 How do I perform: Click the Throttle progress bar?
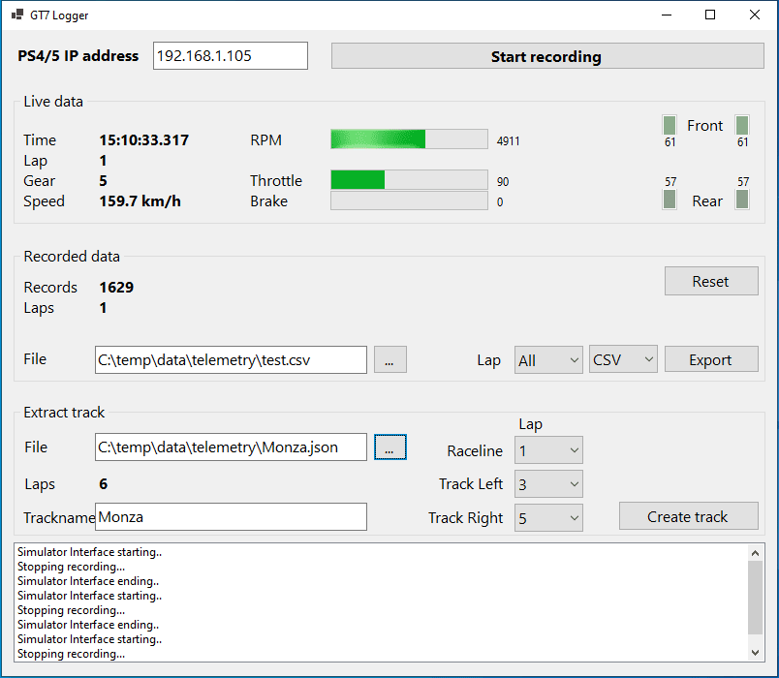409,180
